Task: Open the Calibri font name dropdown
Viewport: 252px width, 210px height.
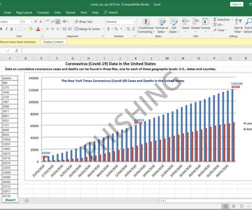Action: 19,21
